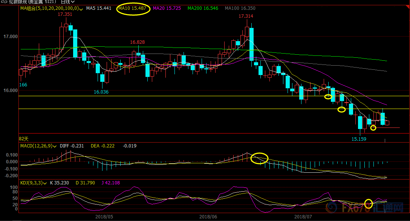This screenshot has width=410, height=221.
Task: Click the 0.100 MACD axis value
Action: tap(12, 155)
